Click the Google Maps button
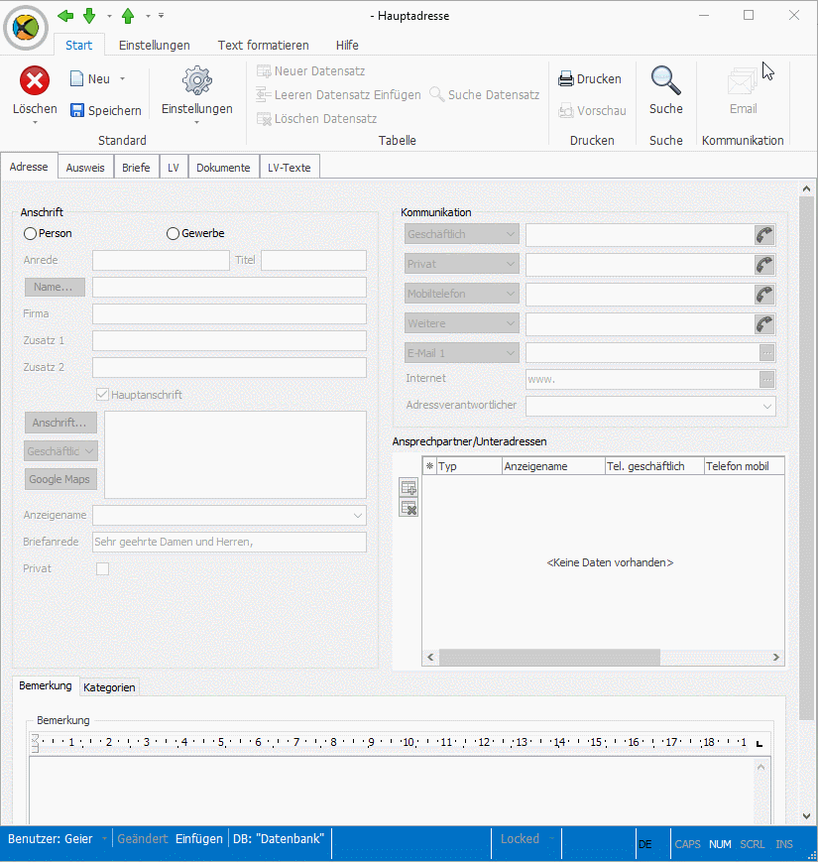Screen dimensions: 818x862 click(61, 479)
